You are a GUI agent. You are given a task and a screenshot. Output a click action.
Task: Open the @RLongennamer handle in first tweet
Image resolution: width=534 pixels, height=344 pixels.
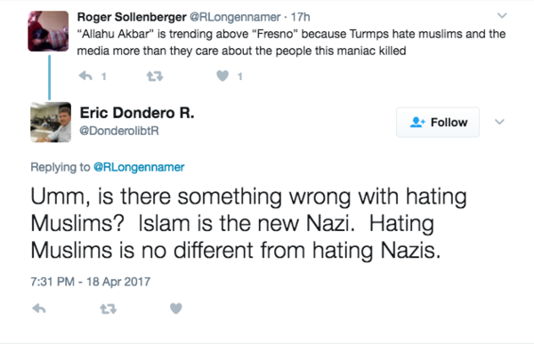(235, 17)
